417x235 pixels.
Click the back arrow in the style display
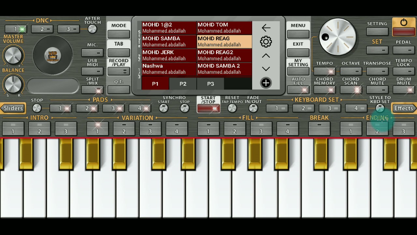(x=266, y=28)
